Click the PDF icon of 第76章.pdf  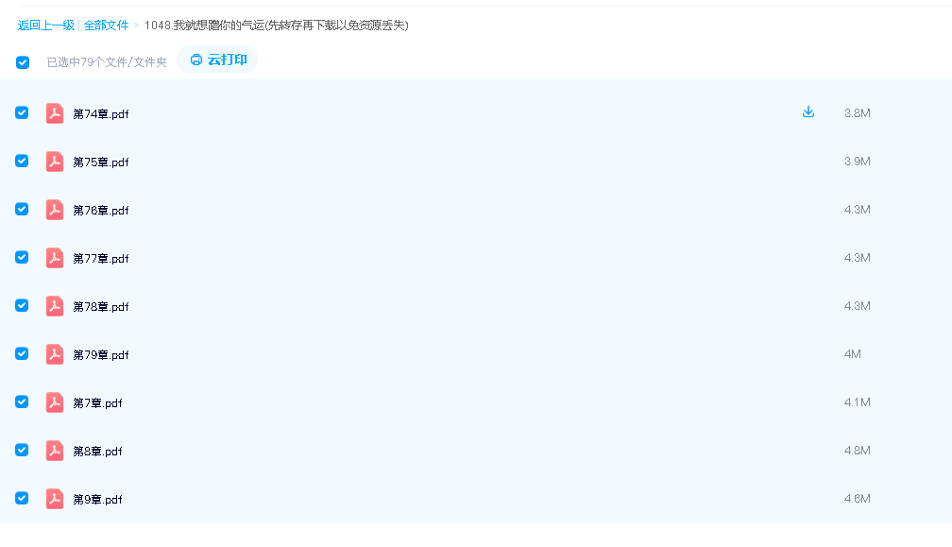55,210
